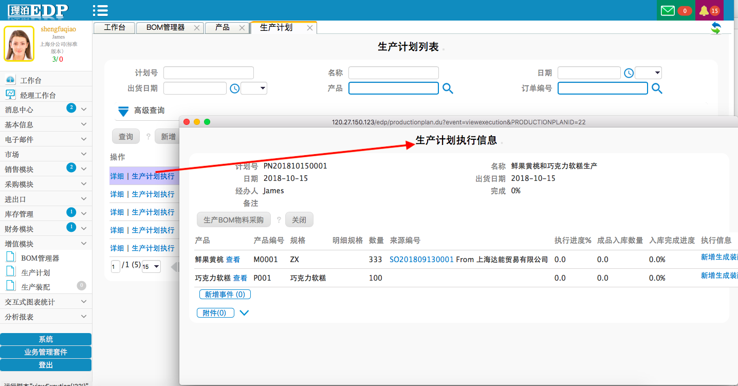Click the 查询 button
The height and width of the screenshot is (386, 738).
pyautogui.click(x=126, y=136)
